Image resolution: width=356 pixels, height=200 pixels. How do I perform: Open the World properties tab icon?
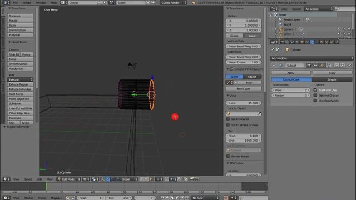click(297, 42)
